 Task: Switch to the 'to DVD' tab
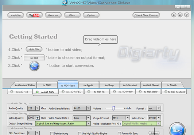click(47, 85)
